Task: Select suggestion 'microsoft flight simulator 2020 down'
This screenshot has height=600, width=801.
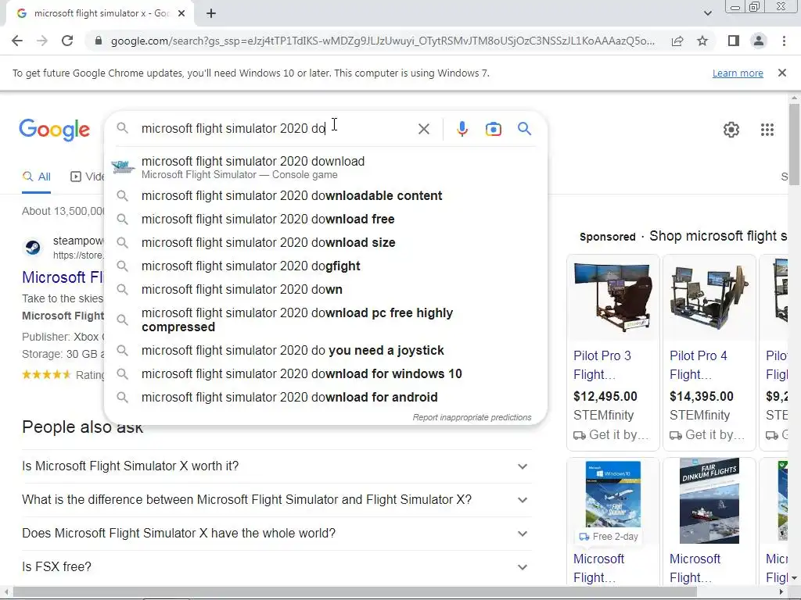Action: [325, 289]
